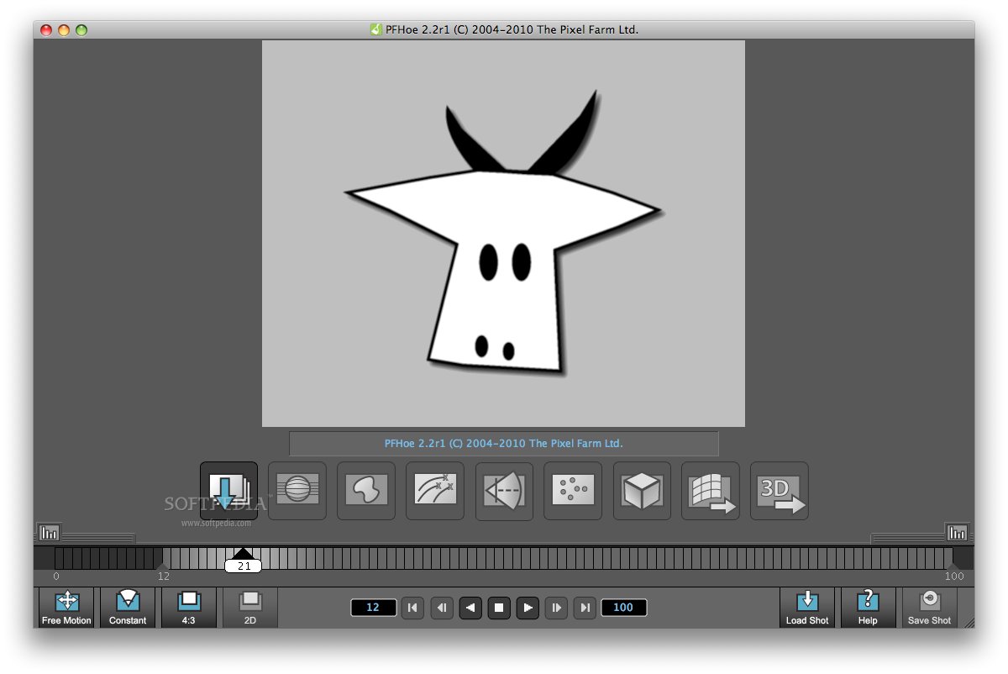Click the 4:3 aspect ratio button
The image size is (1008, 674).
click(189, 608)
